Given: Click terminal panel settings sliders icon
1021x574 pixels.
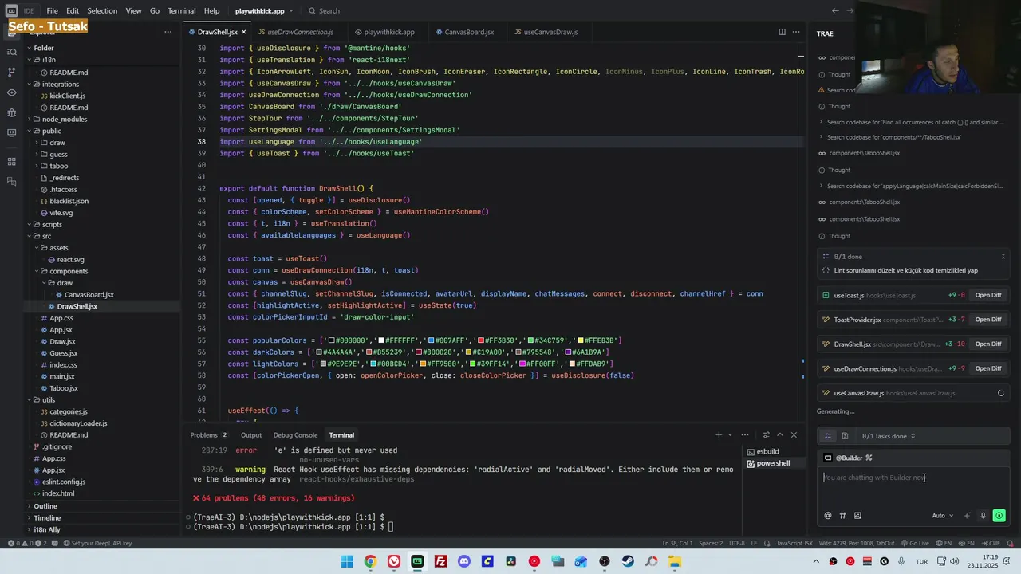Looking at the screenshot, I should (766, 435).
